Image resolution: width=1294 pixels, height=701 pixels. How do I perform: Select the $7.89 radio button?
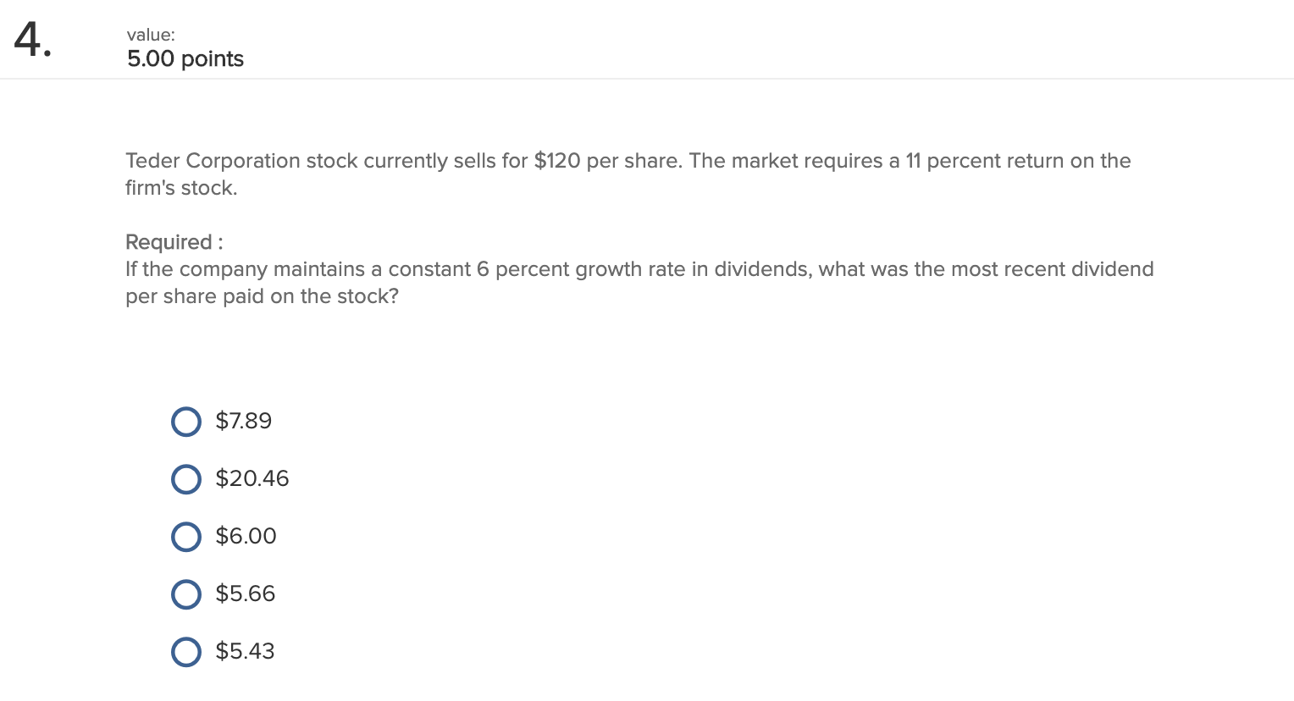185,422
